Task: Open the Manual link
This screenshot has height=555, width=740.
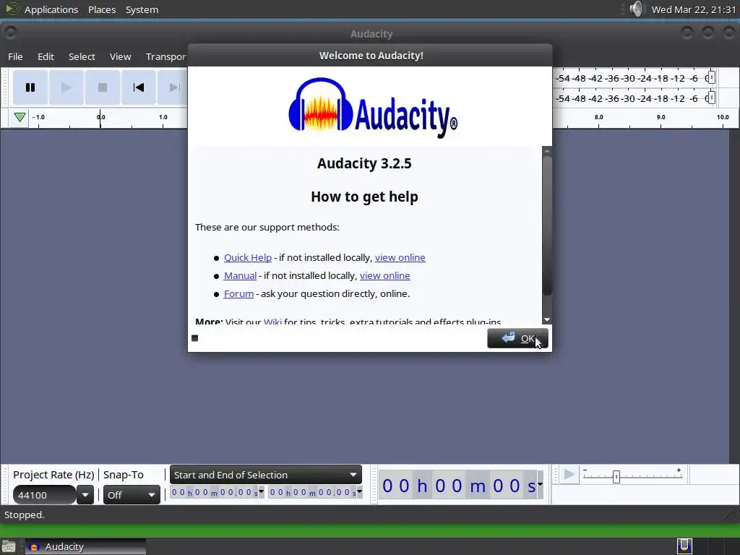Action: (240, 275)
